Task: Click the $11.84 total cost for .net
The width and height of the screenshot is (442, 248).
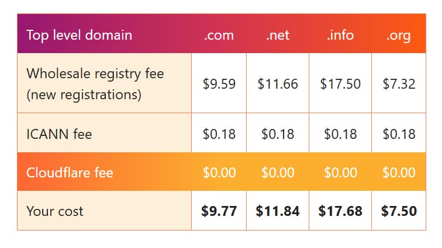Action: [x=278, y=211]
